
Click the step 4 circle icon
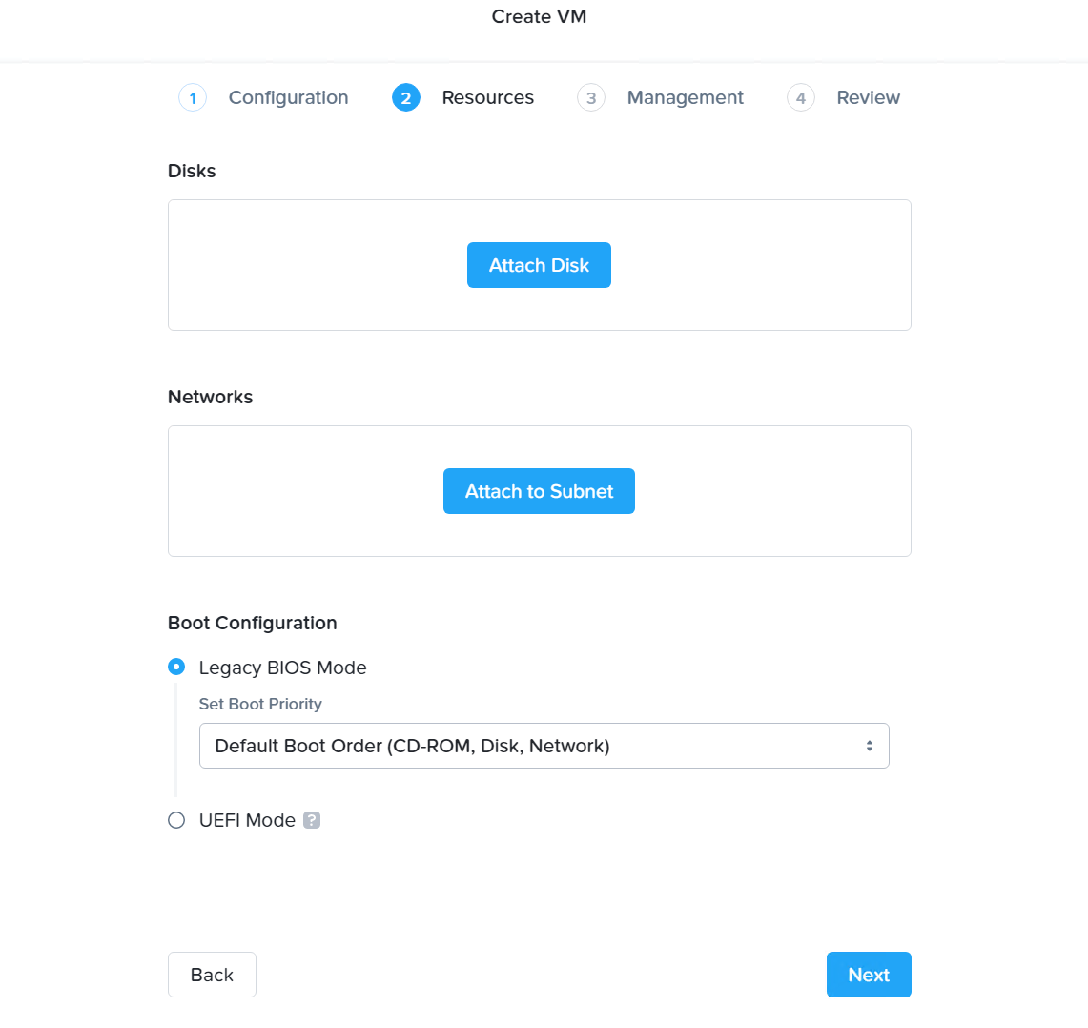[801, 97]
